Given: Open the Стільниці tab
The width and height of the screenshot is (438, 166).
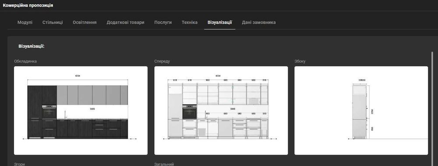Looking at the screenshot, I should point(53,22).
